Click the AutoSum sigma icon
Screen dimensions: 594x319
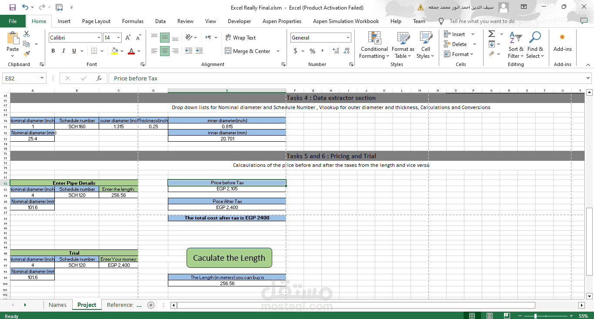[x=491, y=34]
